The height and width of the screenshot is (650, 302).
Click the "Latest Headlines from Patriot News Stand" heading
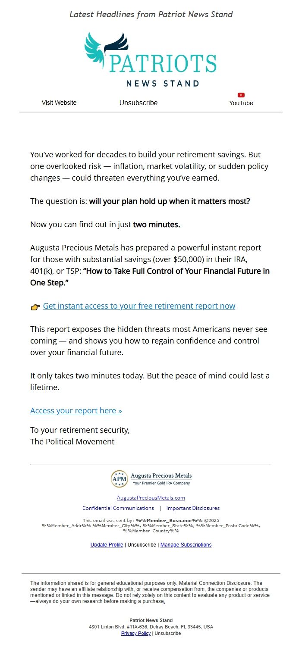click(x=151, y=14)
